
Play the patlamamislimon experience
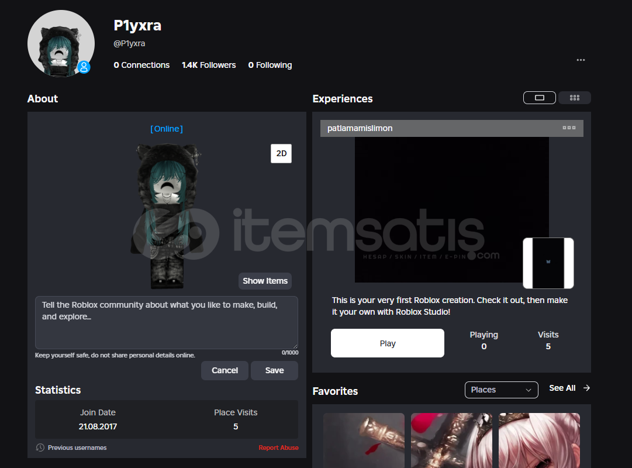388,343
